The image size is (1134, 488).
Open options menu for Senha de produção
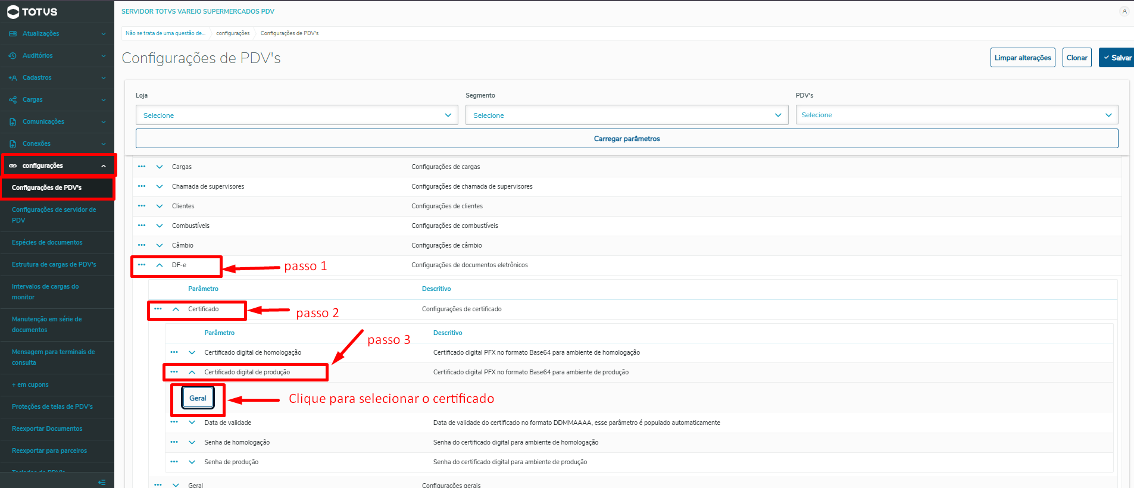coord(174,462)
